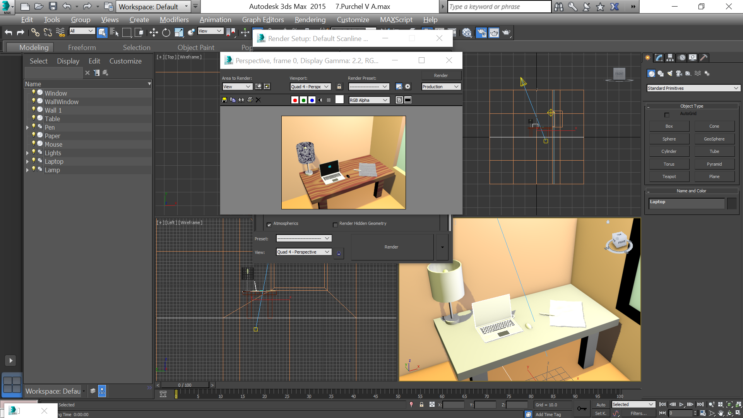Click the object color swatch beside Laptop name

click(x=732, y=203)
